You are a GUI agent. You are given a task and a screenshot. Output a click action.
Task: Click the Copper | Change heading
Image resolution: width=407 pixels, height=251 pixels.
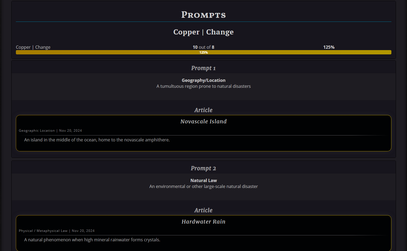coord(203,32)
